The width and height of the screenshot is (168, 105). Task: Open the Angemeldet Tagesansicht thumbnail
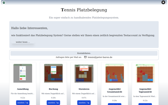(x=145, y=73)
